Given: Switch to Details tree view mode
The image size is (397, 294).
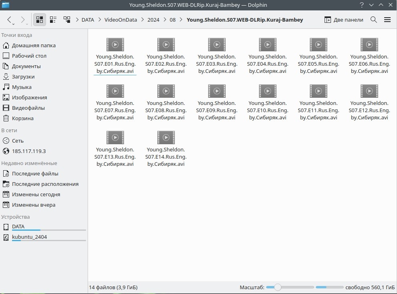Looking at the screenshot, I should [67, 20].
